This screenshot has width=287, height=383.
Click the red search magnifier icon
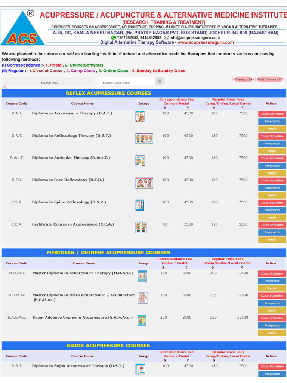[x=5, y=87]
